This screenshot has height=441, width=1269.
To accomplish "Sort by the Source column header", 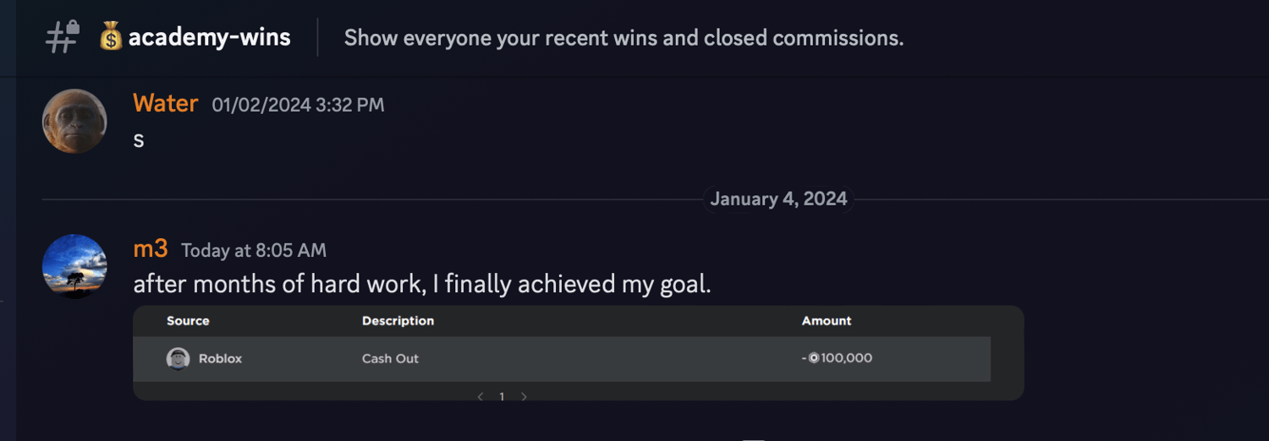I will tap(188, 321).
